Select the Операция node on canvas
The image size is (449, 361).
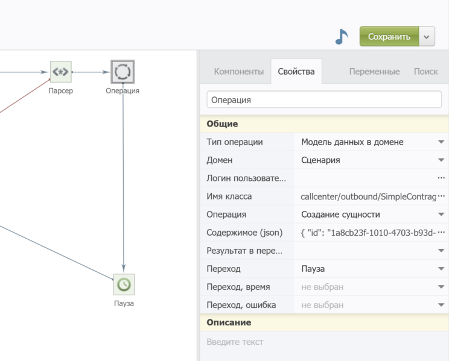coord(123,72)
